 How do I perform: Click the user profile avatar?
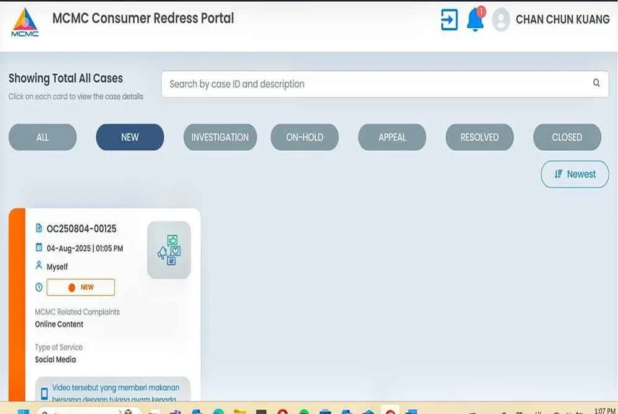[501, 19]
